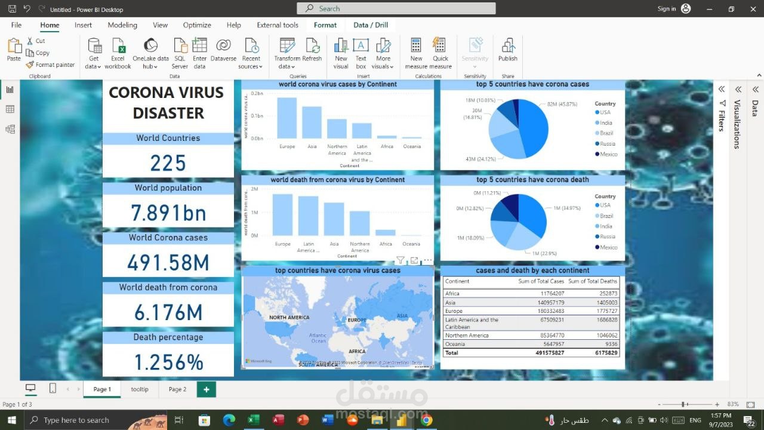The image size is (764, 430).
Task: Click the Publish icon
Action: (x=508, y=46)
